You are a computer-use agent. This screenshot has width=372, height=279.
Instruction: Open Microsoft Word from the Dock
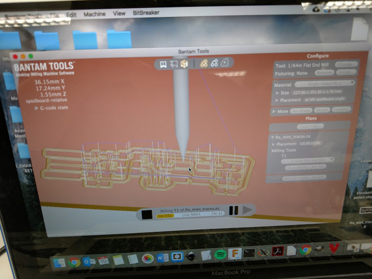(163, 258)
